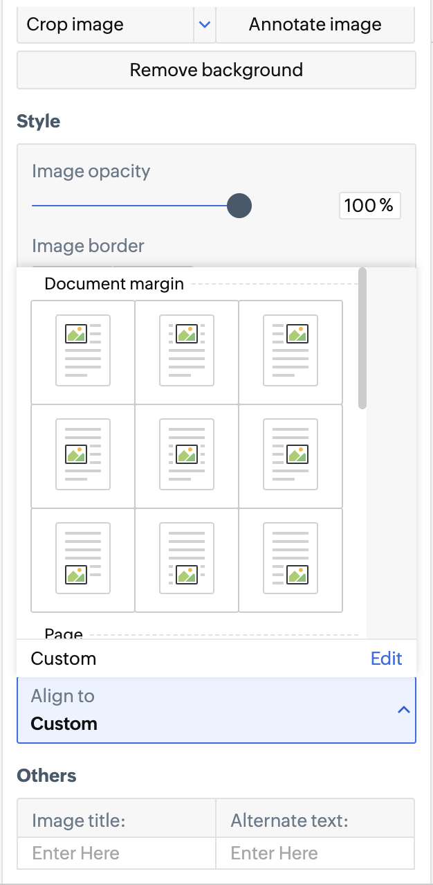The width and height of the screenshot is (433, 885).
Task: Click the Annotate image button
Action: tap(315, 25)
